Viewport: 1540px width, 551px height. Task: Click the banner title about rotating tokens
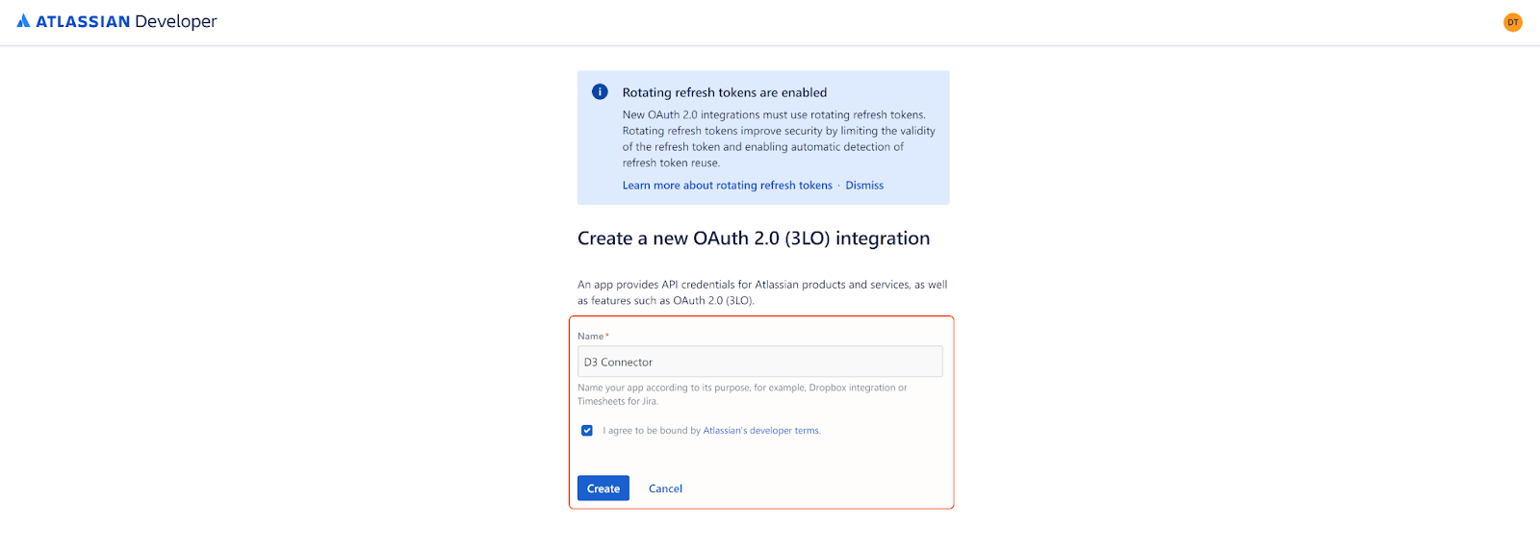(x=724, y=92)
